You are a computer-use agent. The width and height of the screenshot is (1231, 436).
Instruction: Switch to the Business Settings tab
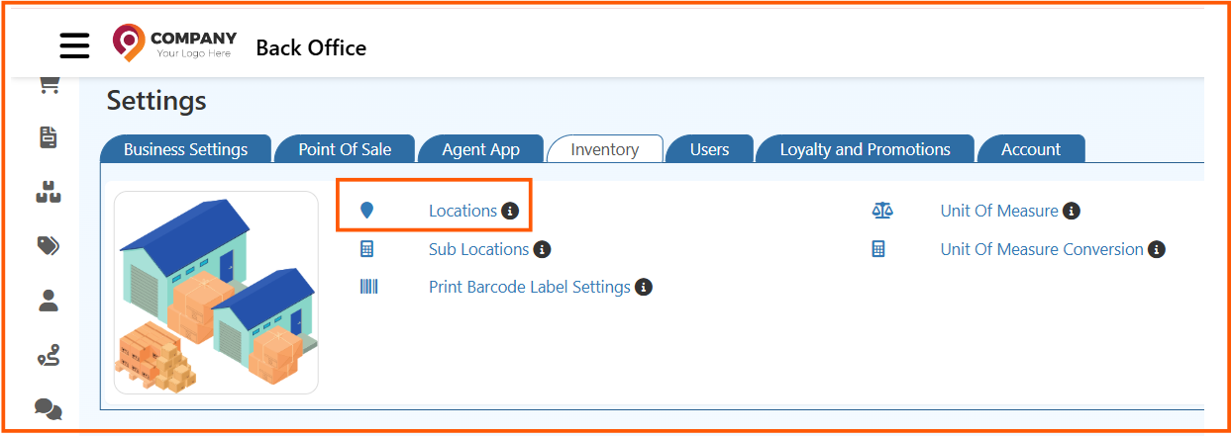point(185,149)
